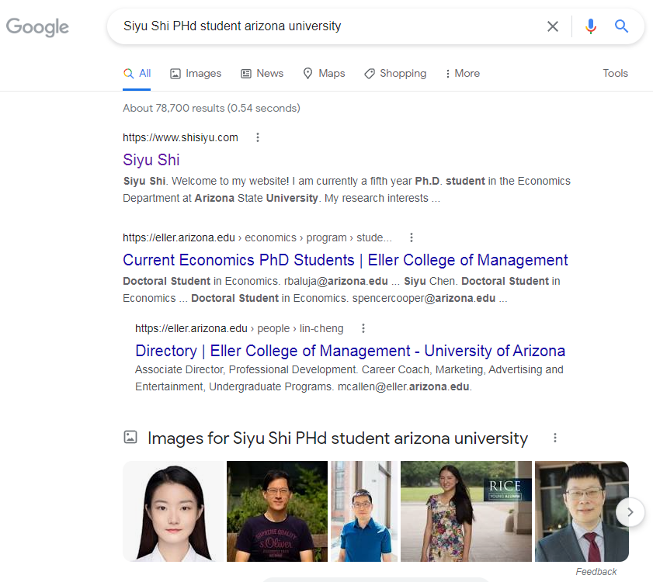Open the Tools options
653x582 pixels.
(x=615, y=73)
